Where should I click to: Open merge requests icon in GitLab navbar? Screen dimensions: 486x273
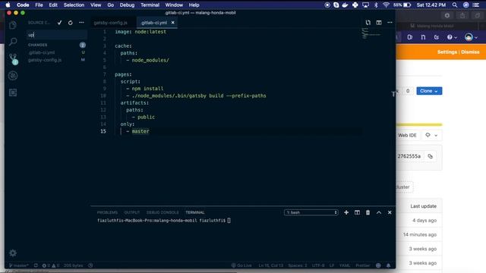pyautogui.click(x=423, y=37)
